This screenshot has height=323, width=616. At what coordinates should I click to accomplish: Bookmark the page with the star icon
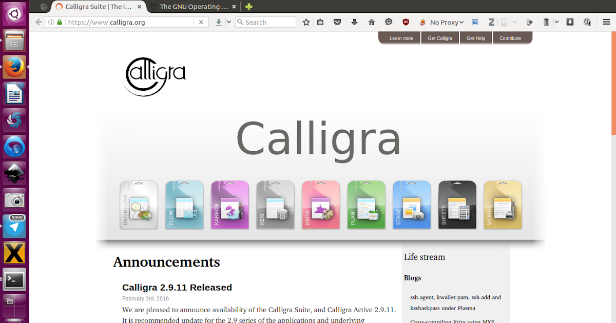point(305,22)
